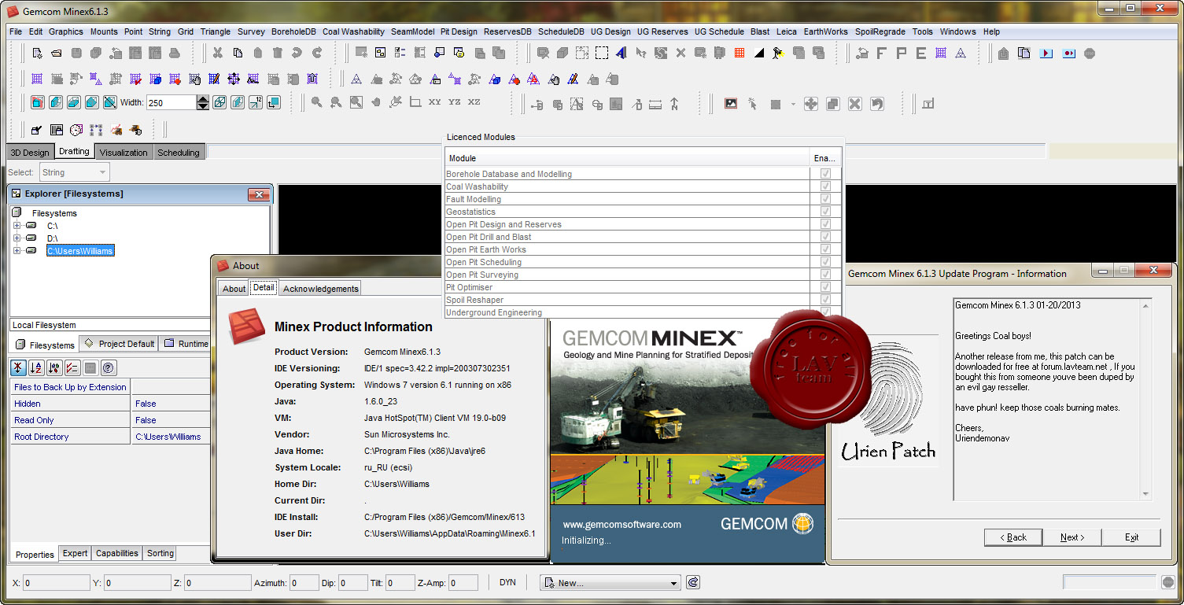
Task: Click the refresh icon beside the New dropdown
Action: click(693, 583)
